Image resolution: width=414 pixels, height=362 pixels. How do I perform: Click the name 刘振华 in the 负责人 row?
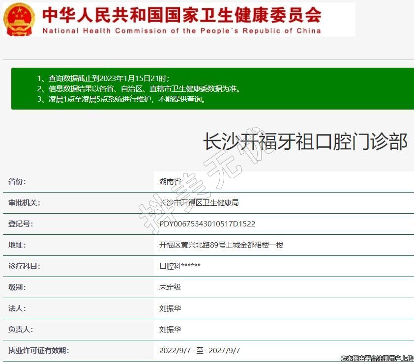tap(170, 330)
